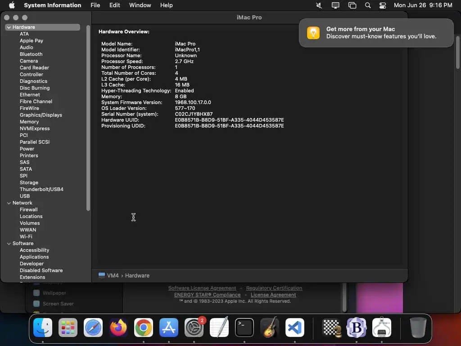
Task: Open TextEdit from the Dock
Action: coord(219,328)
